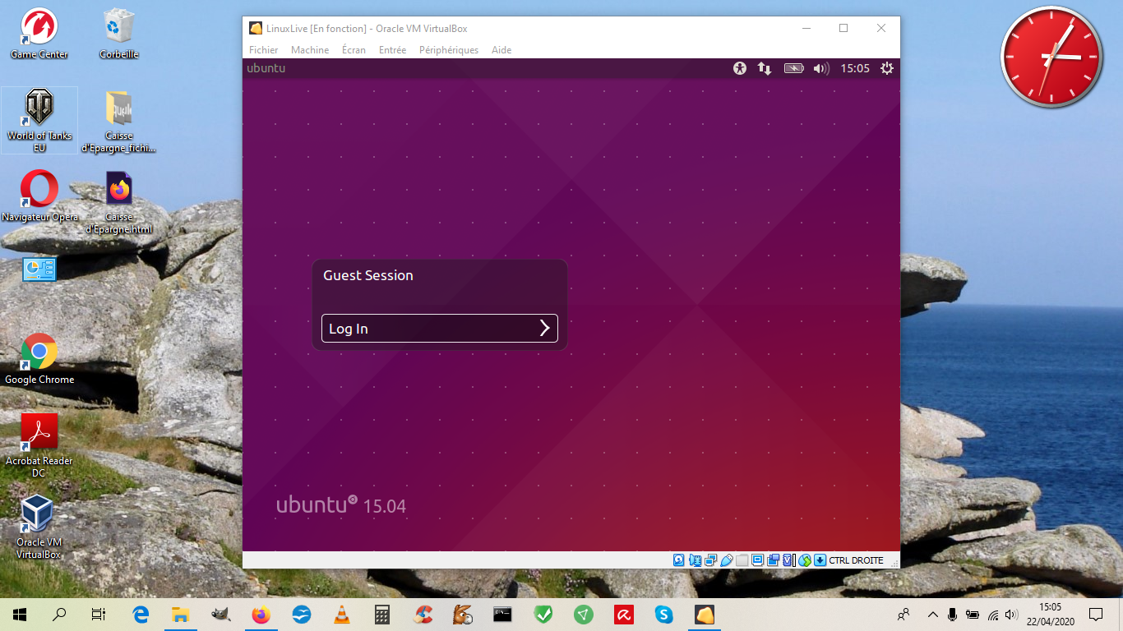Screen dimensions: 1123x631
Task: Select Oracle VM VirtualBox desktop shortcut
Action: [39, 527]
